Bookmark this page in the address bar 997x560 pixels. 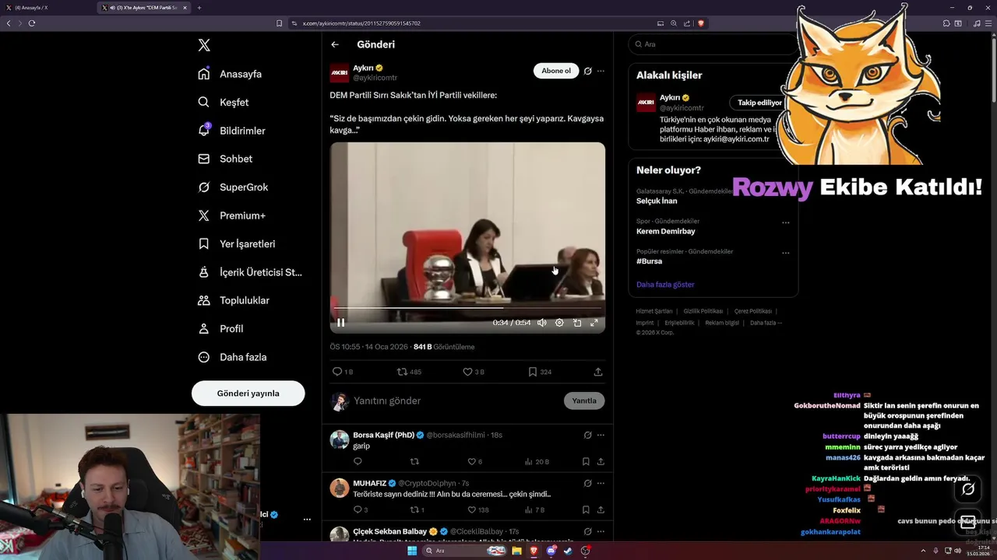point(279,23)
